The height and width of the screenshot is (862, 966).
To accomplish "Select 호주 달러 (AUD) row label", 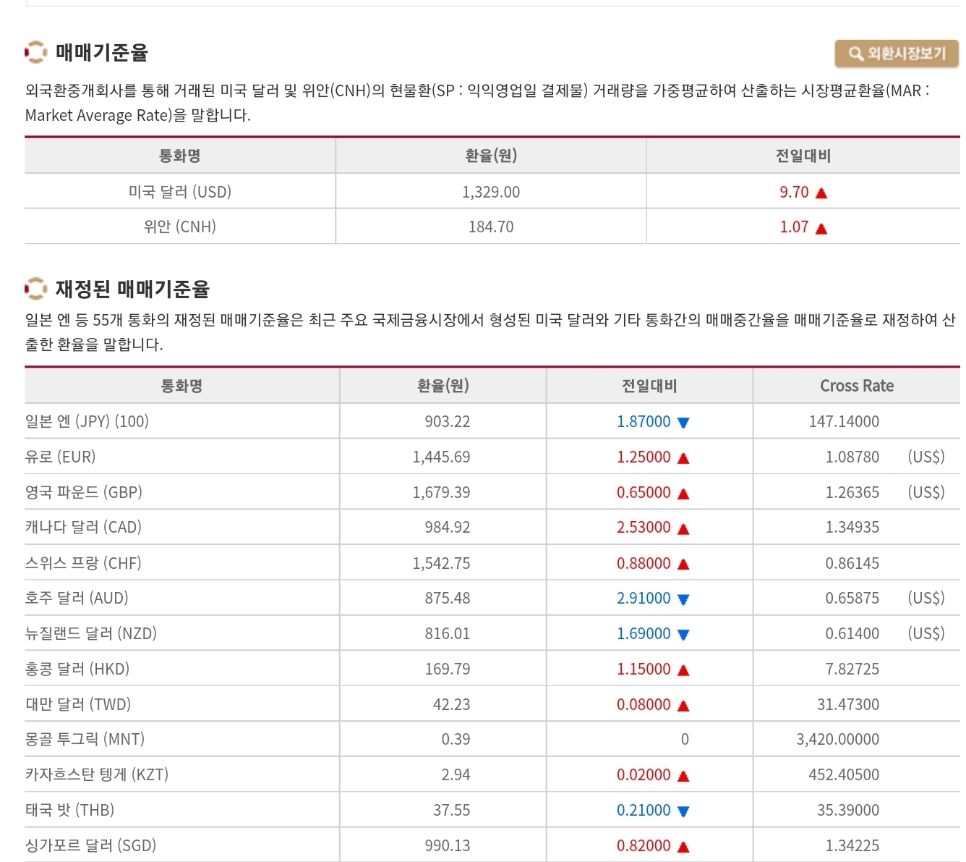I will point(77,598).
